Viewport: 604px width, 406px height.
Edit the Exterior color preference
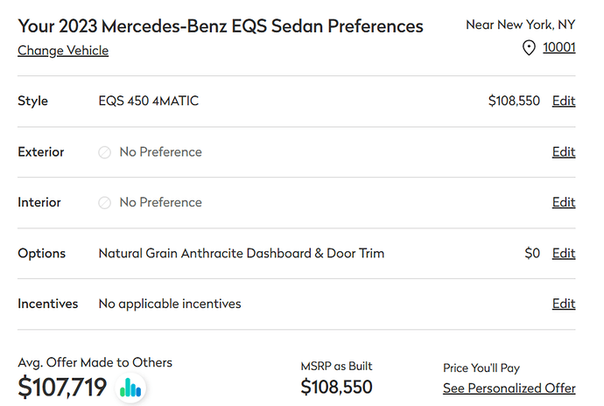[x=564, y=151]
